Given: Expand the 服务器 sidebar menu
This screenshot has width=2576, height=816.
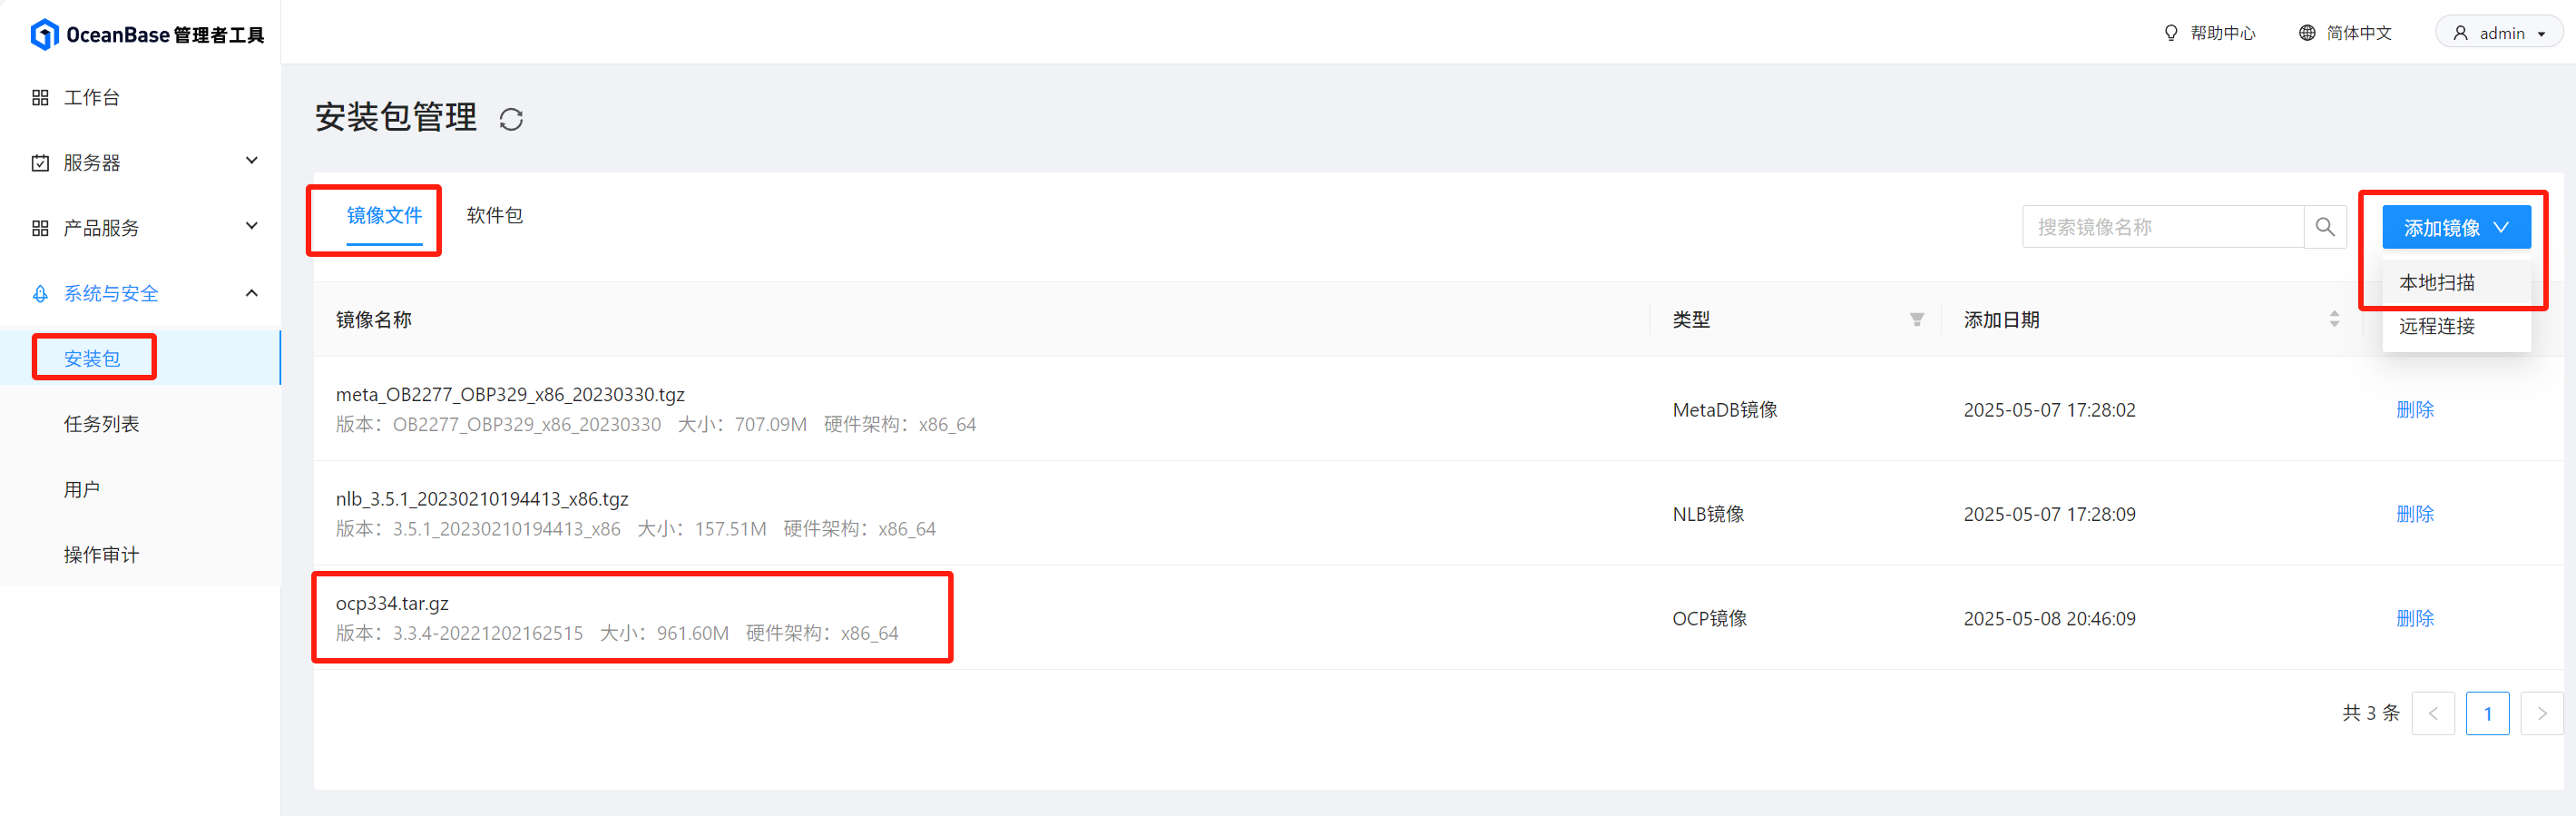Looking at the screenshot, I should pos(251,161).
